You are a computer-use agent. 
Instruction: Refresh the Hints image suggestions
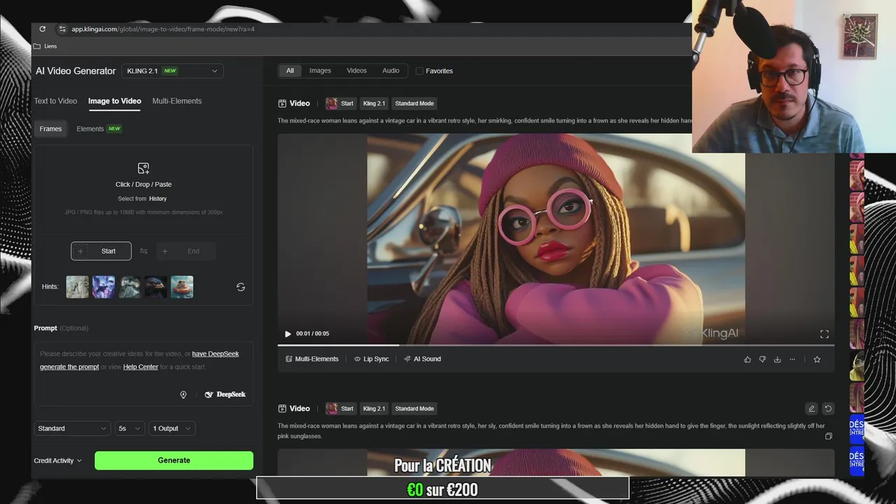pyautogui.click(x=241, y=287)
